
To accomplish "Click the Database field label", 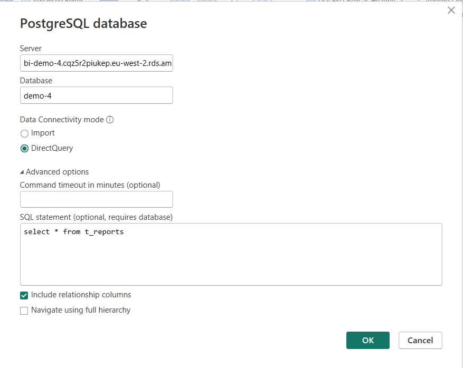I will pyautogui.click(x=36, y=81).
